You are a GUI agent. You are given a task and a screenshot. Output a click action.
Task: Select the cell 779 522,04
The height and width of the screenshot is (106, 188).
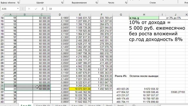[102, 50]
